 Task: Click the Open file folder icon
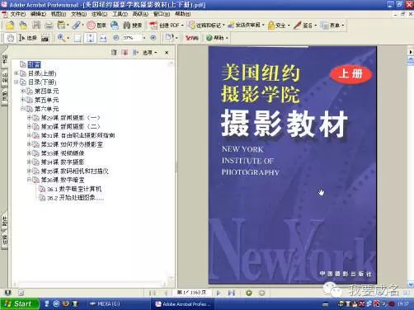tap(10, 26)
